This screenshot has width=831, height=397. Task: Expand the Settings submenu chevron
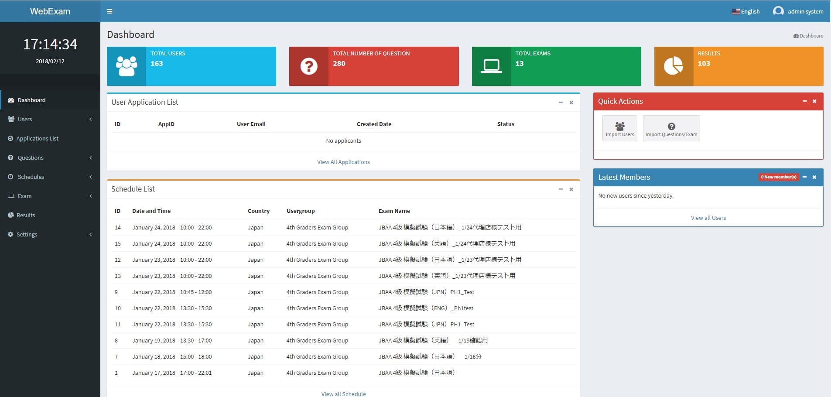tap(91, 234)
